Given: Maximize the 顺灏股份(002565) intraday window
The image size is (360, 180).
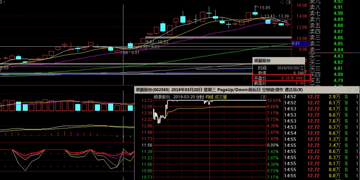Looking at the screenshot, I should 350,90.
